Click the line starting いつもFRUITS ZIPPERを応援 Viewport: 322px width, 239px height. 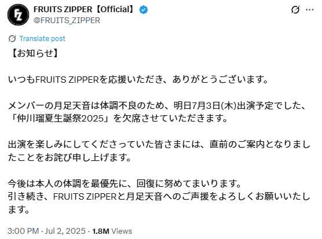(x=138, y=80)
